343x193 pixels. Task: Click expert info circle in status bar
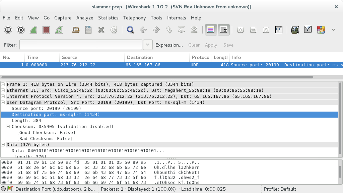(x=3, y=189)
